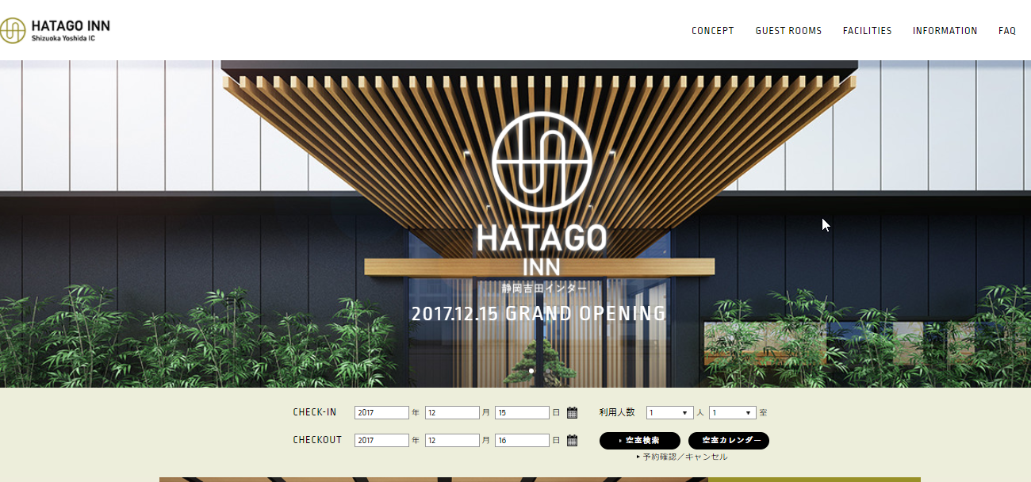This screenshot has width=1031, height=482.
Task: Open the checkout calendar date picker
Action: point(572,441)
